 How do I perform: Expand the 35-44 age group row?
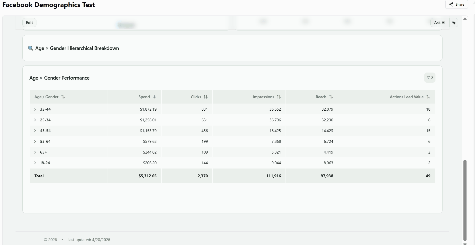coord(35,109)
